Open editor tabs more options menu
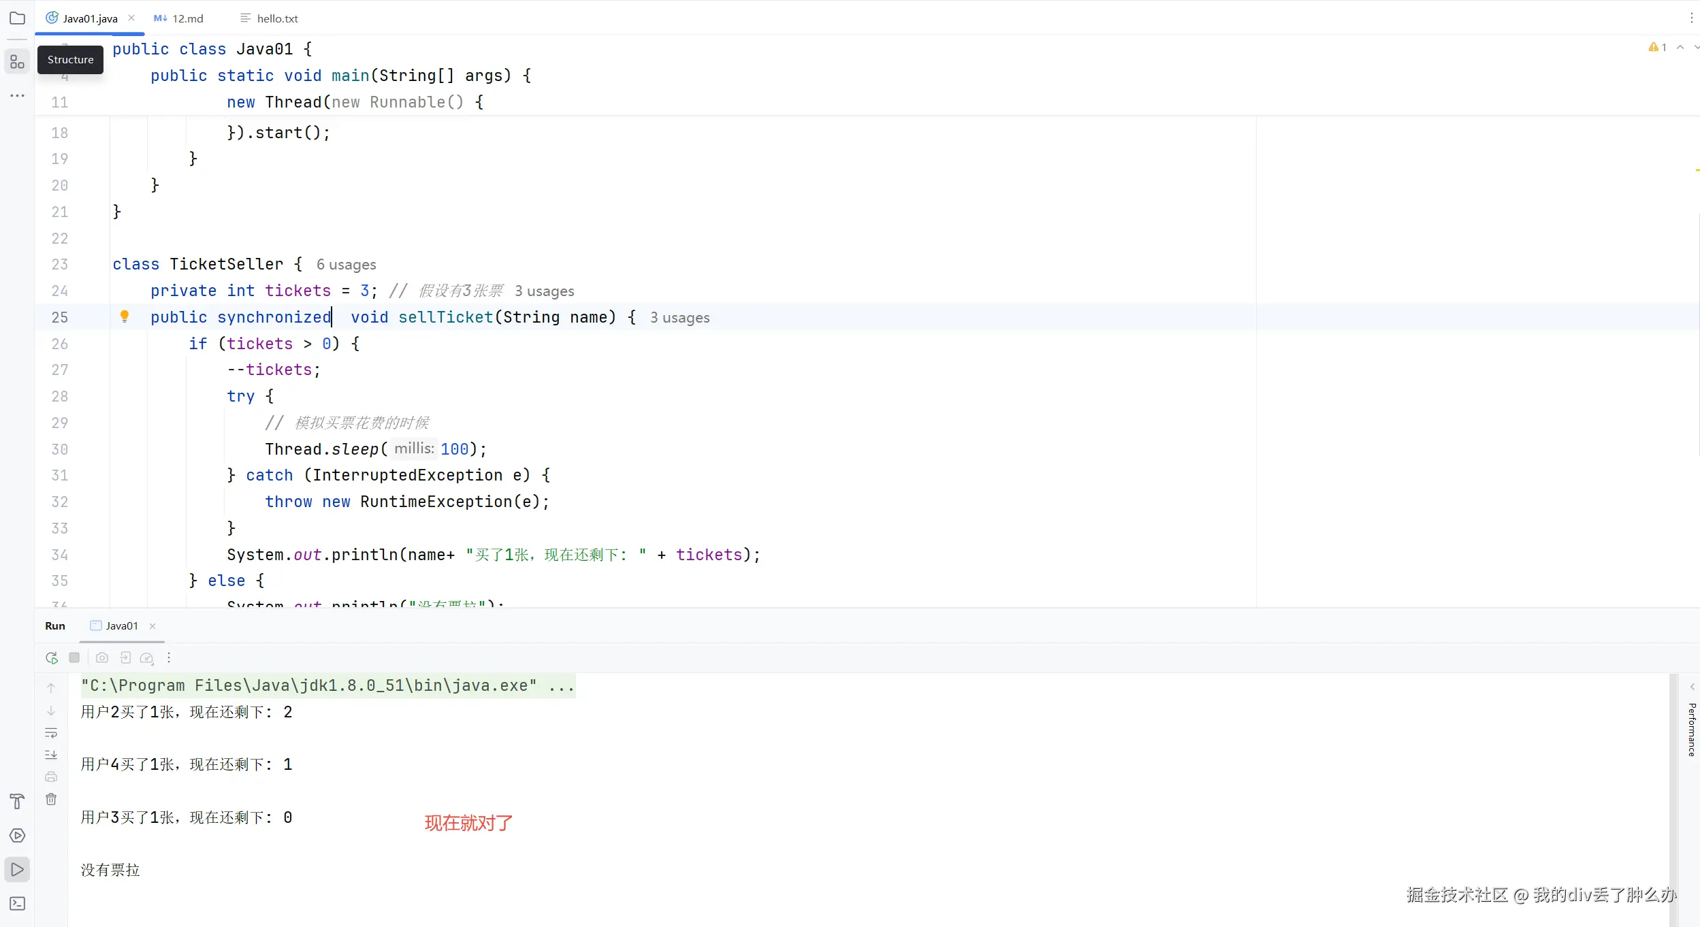 1691,18
